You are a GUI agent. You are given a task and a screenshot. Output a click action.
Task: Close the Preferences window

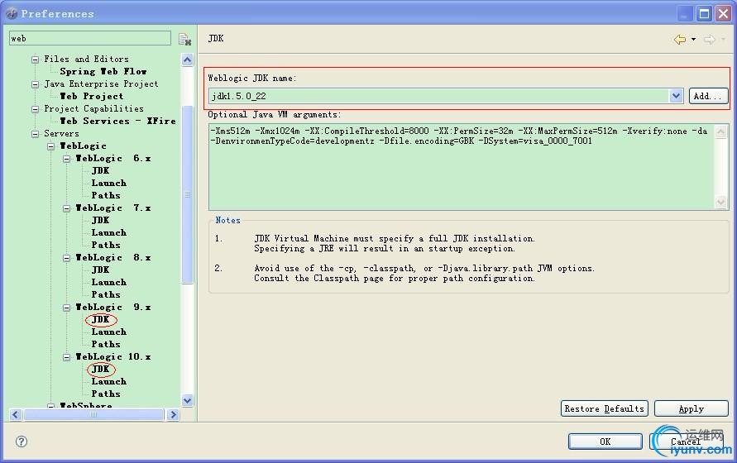724,13
